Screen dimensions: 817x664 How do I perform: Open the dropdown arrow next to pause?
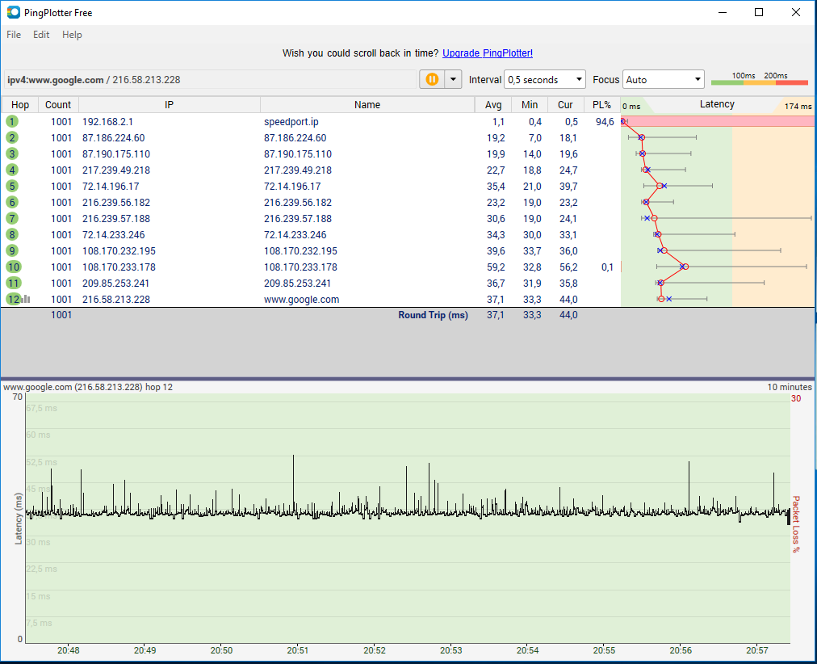(x=454, y=79)
